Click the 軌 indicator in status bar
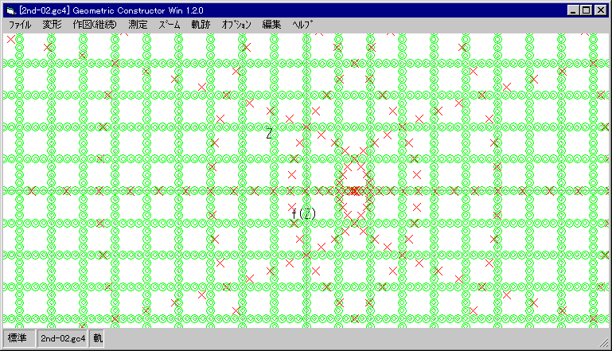 pyautogui.click(x=98, y=338)
